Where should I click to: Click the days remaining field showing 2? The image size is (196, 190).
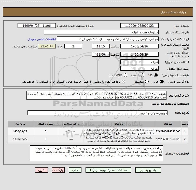pyautogui.click(x=73, y=46)
